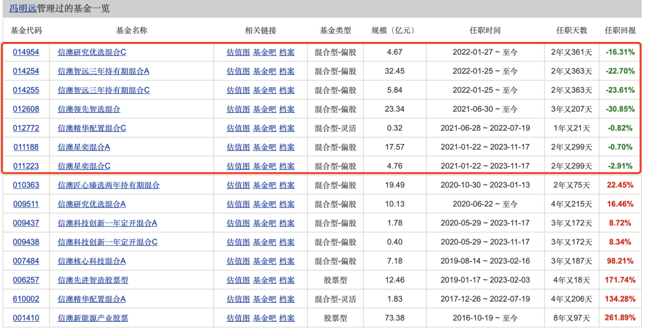Open fund code 014255
This screenshot has width=645, height=332.
pos(26,90)
